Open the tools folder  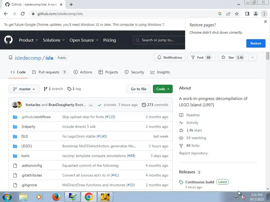[x=25, y=156]
